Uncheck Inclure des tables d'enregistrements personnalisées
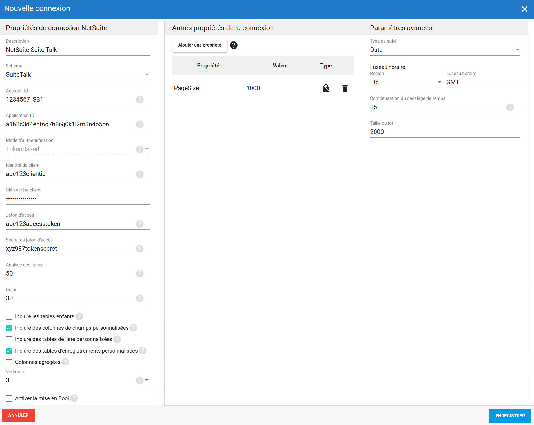The width and height of the screenshot is (534, 425). [9, 351]
